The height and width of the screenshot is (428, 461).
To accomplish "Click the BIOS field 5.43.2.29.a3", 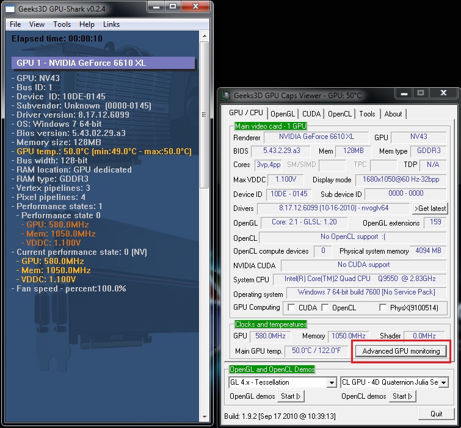I will click(281, 151).
